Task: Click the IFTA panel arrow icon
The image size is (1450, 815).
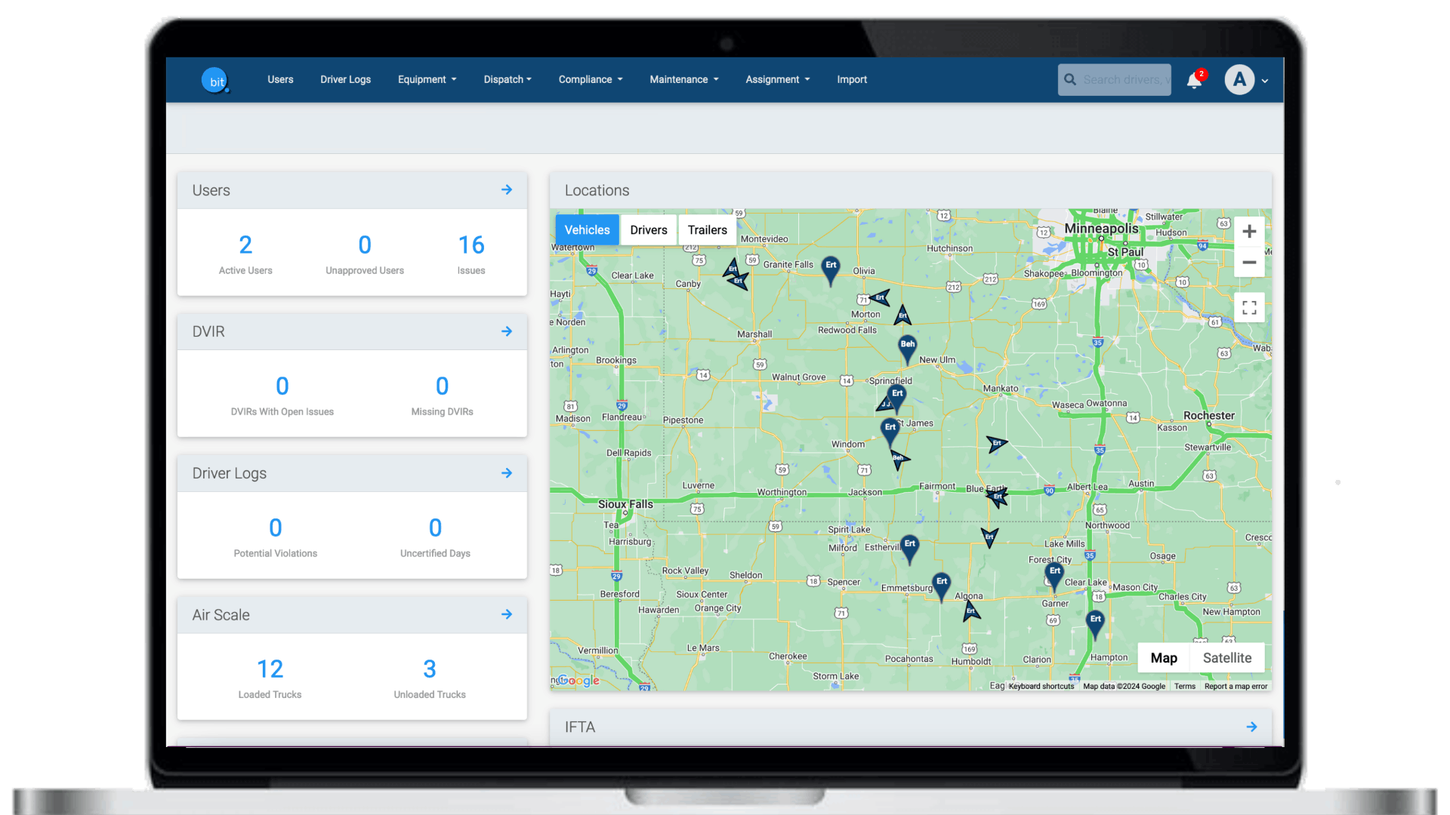Action: pyautogui.click(x=1251, y=727)
